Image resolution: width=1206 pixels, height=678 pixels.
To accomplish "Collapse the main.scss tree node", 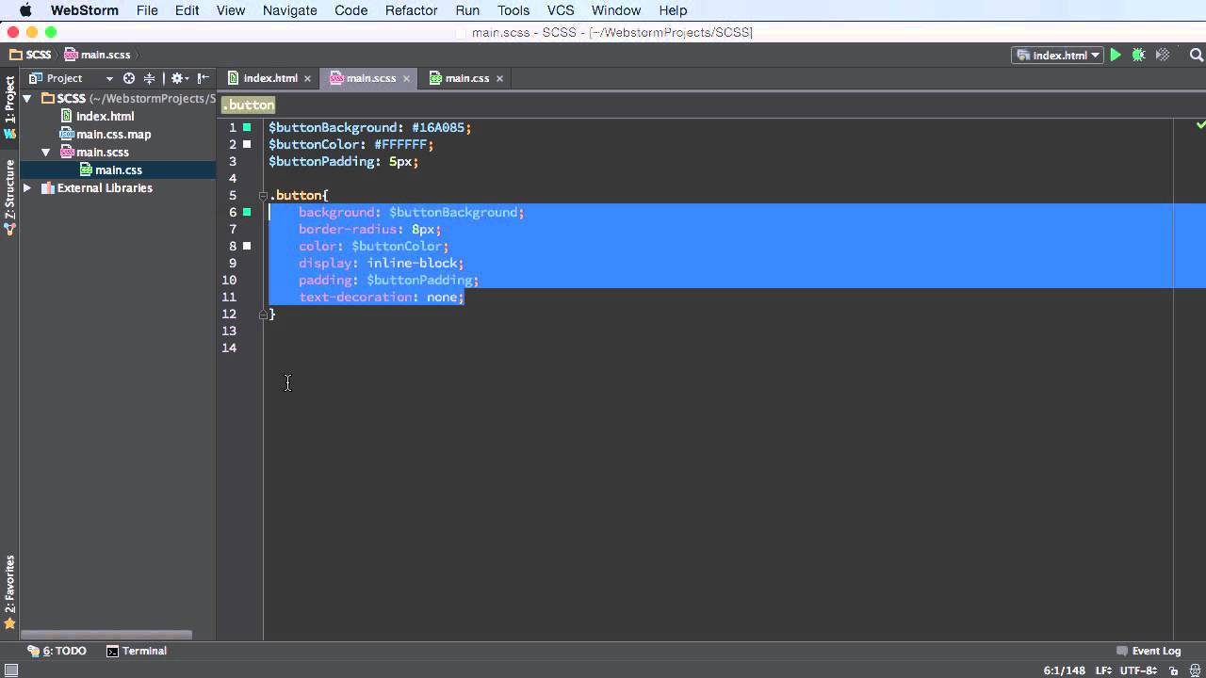I will (x=45, y=153).
